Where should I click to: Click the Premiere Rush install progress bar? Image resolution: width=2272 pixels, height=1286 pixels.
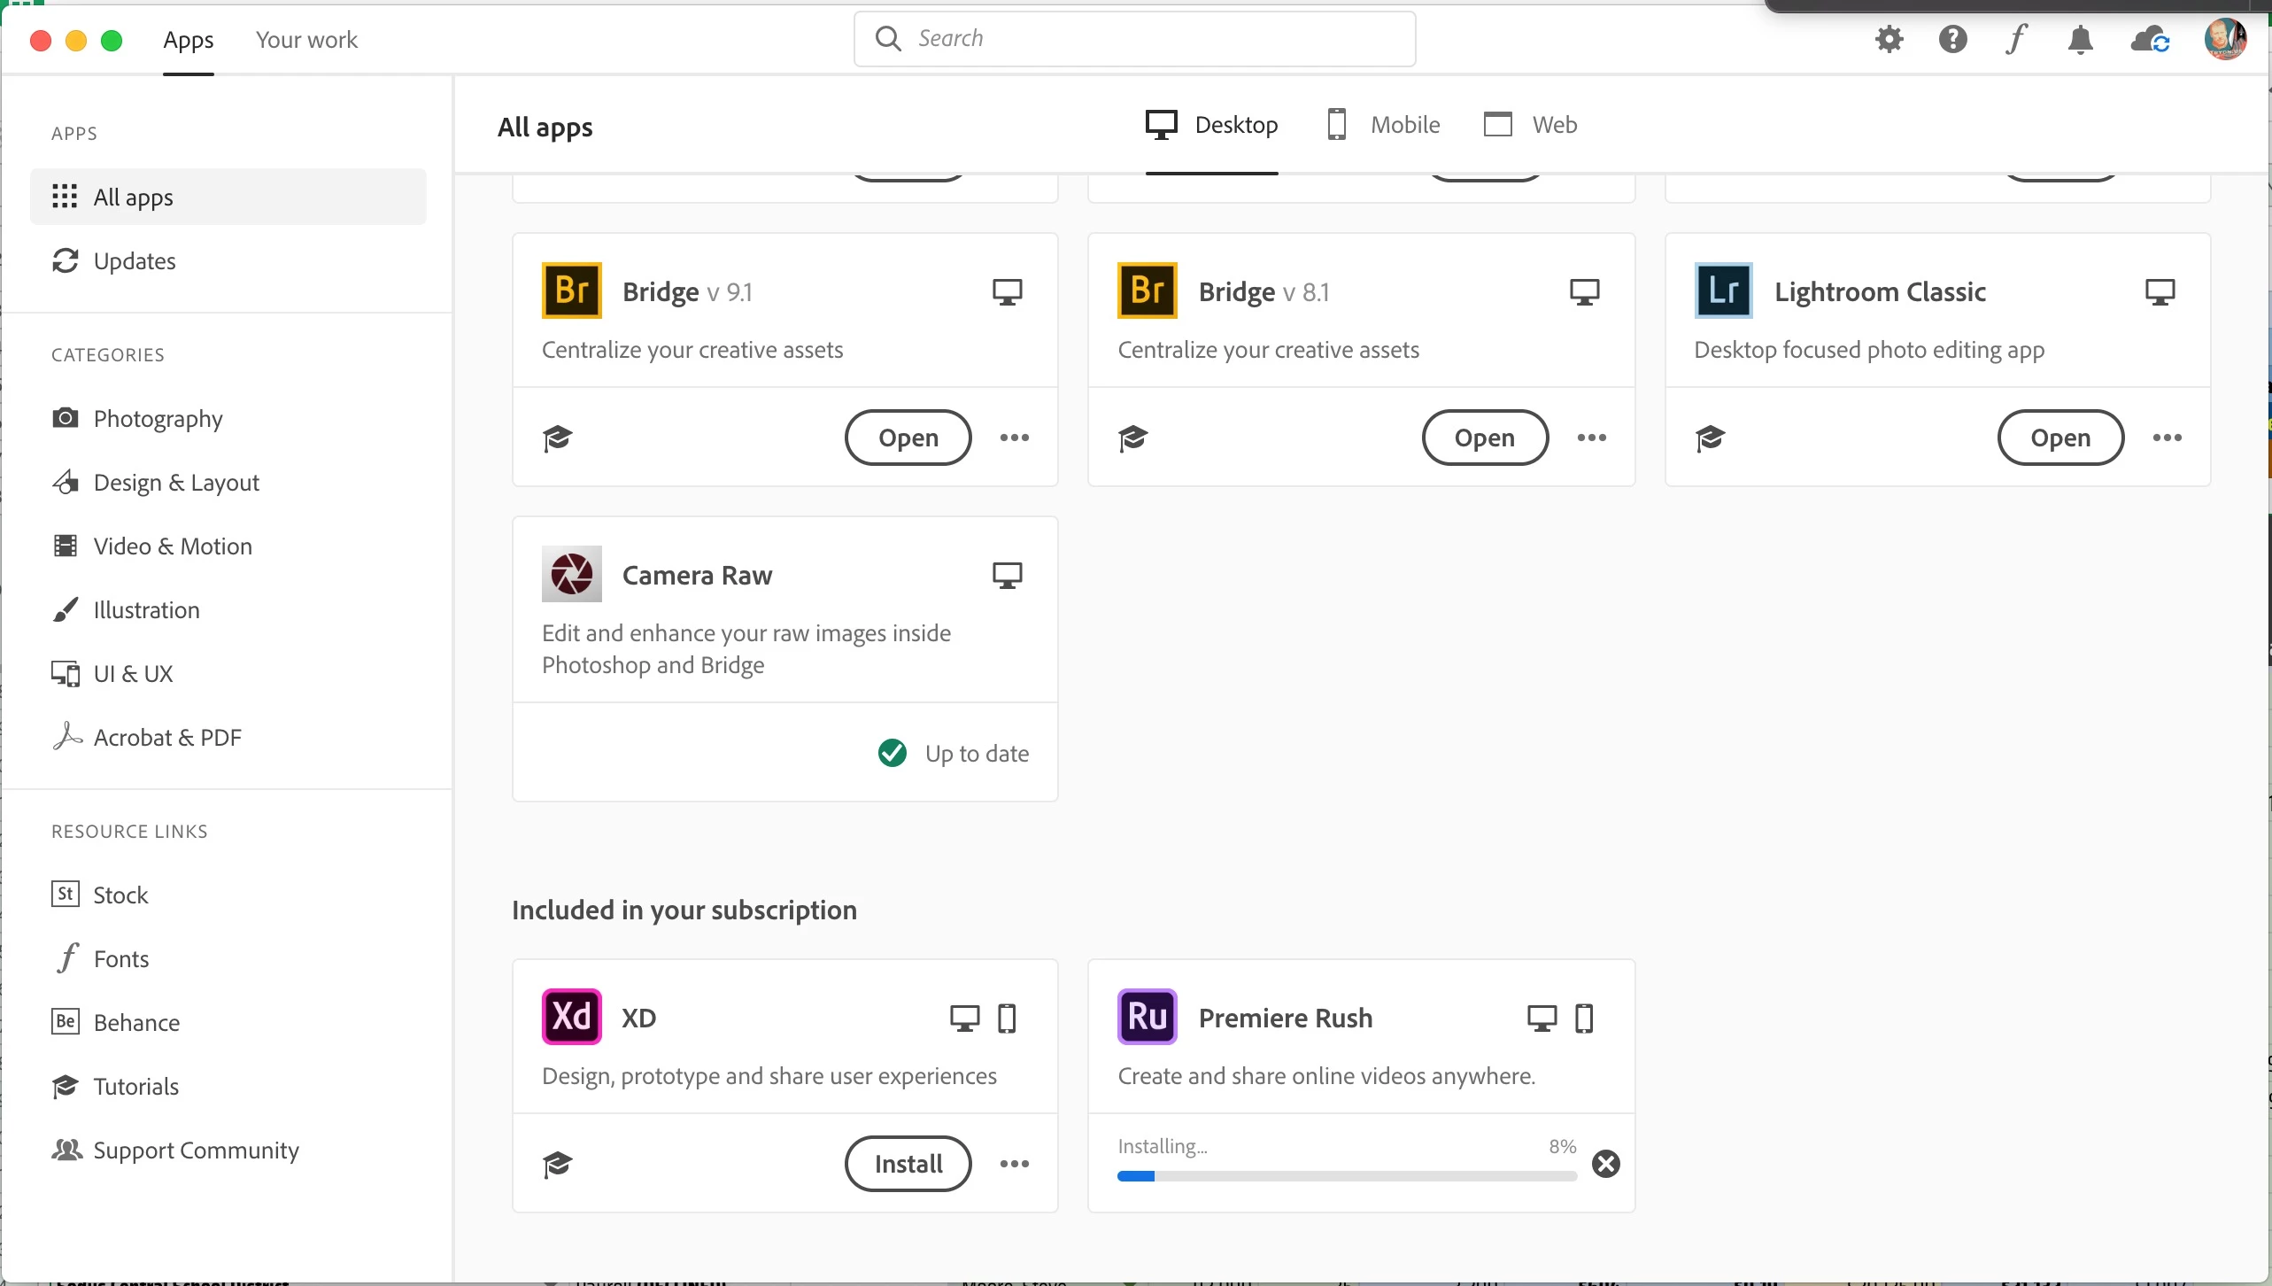[x=1347, y=1176]
